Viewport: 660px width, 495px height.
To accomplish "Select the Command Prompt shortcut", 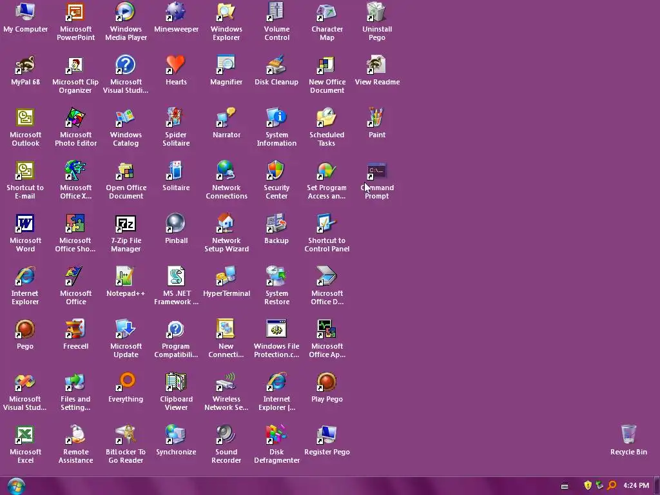I will [x=376, y=171].
